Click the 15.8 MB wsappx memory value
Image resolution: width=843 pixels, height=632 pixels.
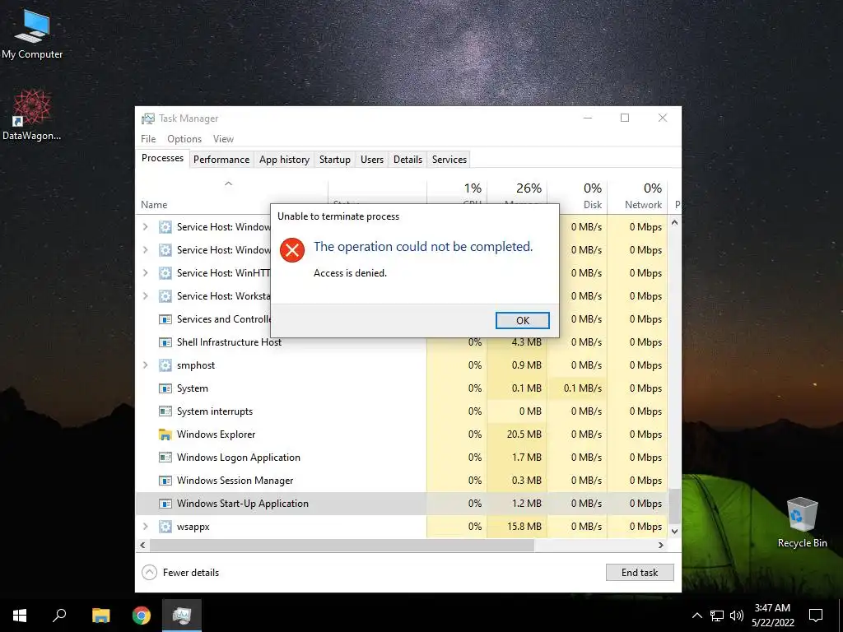point(524,527)
